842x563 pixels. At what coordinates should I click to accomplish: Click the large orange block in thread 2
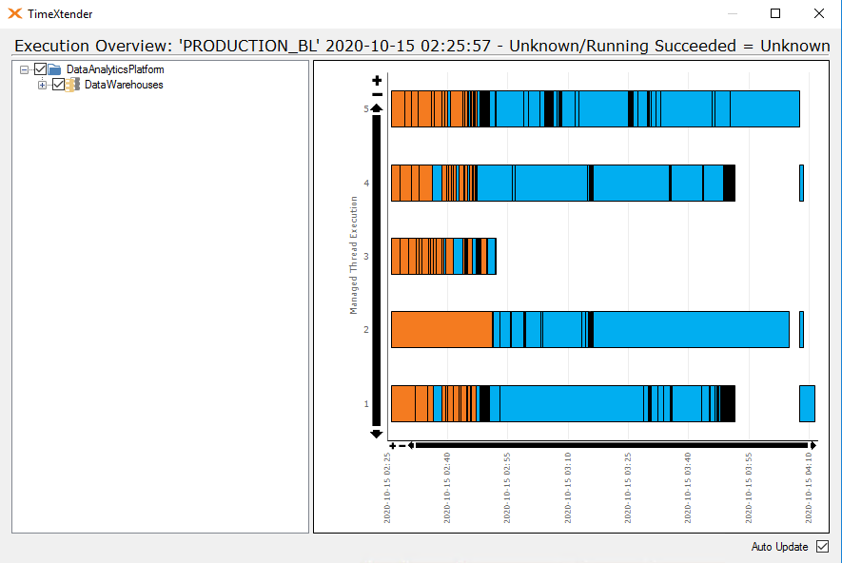pos(442,330)
